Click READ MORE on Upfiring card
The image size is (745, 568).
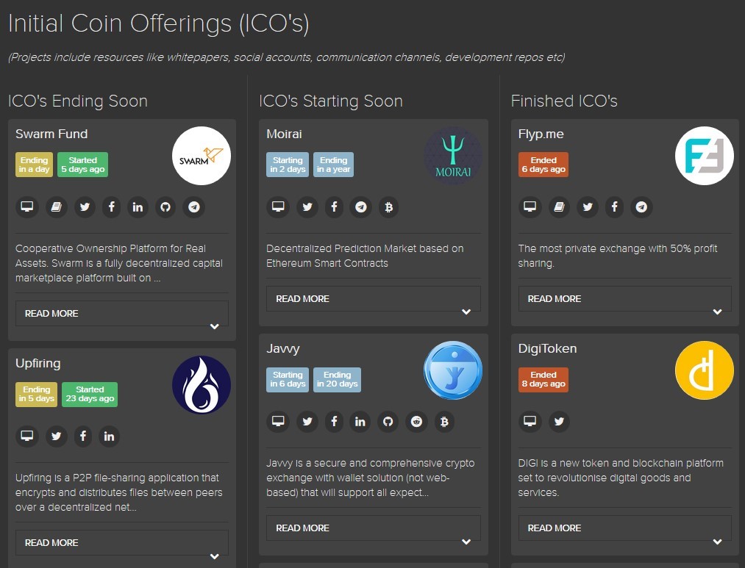click(122, 542)
